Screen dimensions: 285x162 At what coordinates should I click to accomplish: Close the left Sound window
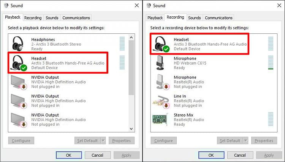coord(137,5)
